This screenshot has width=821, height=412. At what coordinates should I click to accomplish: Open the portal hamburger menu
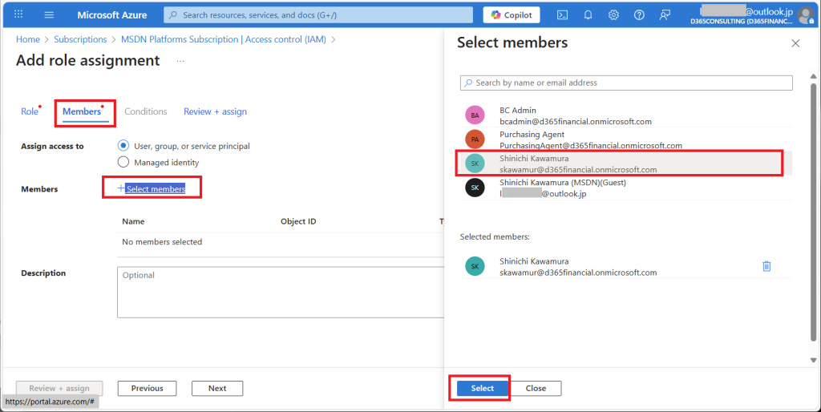pyautogui.click(x=49, y=15)
